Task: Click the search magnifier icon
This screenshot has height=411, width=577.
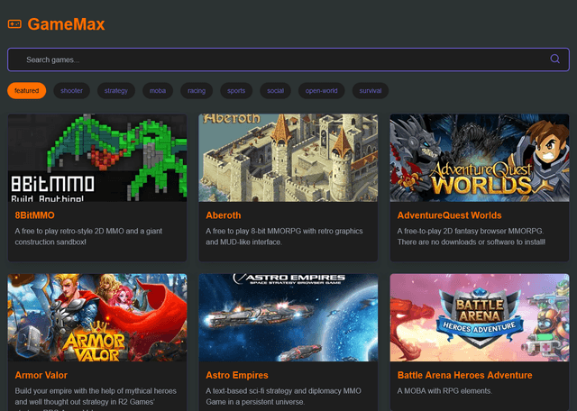Action: [x=554, y=59]
